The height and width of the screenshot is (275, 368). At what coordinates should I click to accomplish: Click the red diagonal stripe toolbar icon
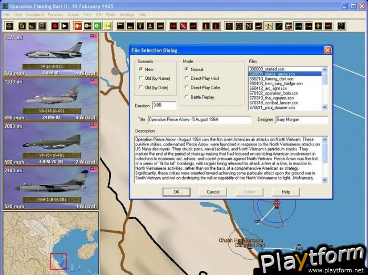click(183, 26)
